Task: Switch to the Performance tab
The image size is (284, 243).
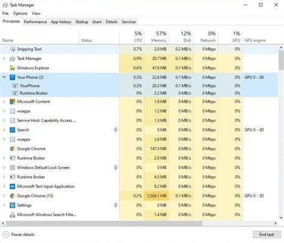Action: point(35,22)
